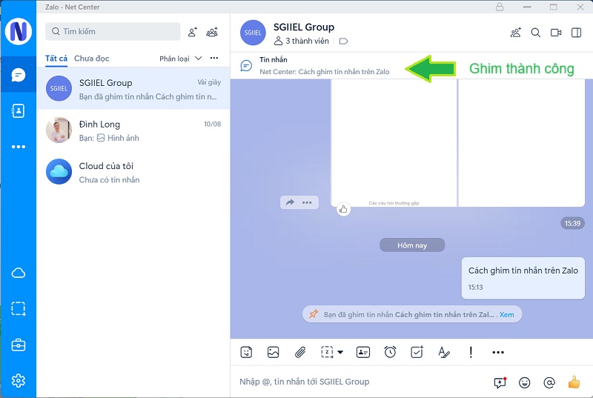Open screenshot capture options arrow

pyautogui.click(x=340, y=352)
